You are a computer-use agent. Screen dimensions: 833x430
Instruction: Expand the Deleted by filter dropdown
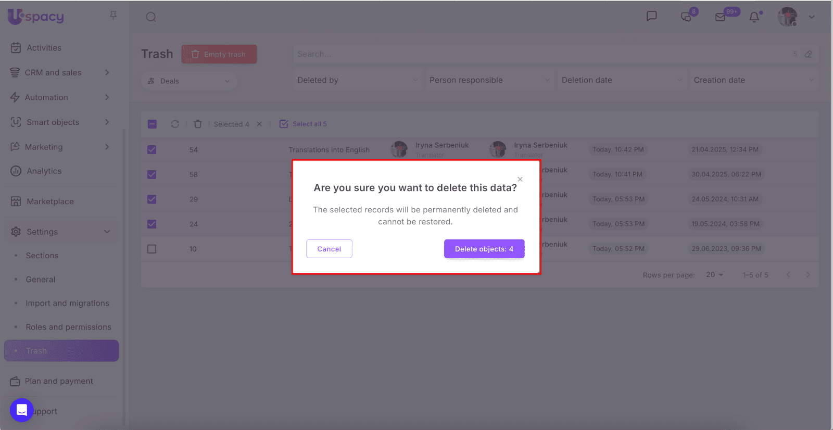[357, 80]
